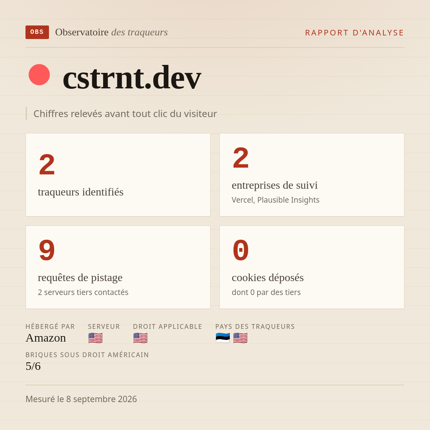Open the 'requêtes de pistage' card
Viewport: 430px width, 430px height.
pyautogui.click(x=118, y=267)
